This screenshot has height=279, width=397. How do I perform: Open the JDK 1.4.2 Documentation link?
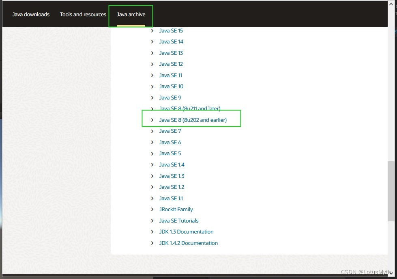click(x=189, y=243)
